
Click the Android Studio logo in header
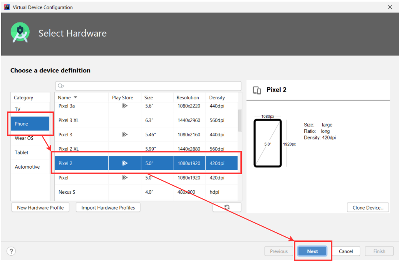tap(20, 33)
